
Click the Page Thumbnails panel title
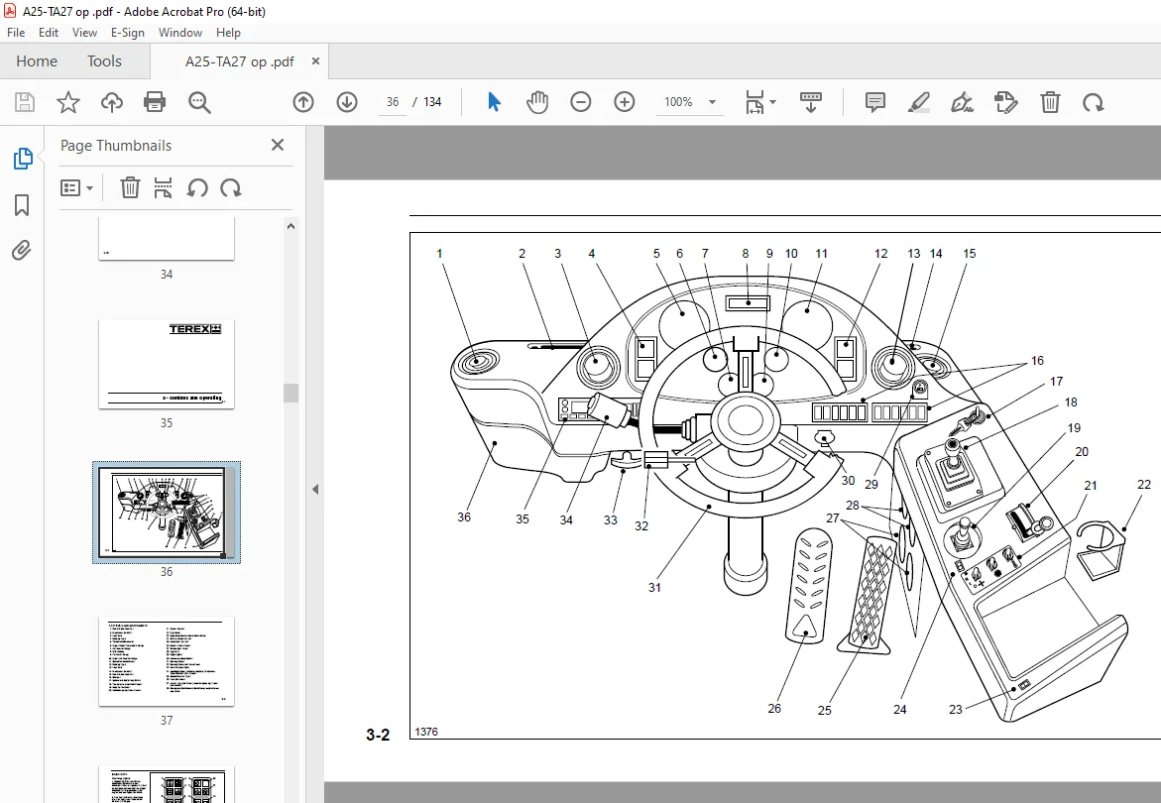pos(116,146)
